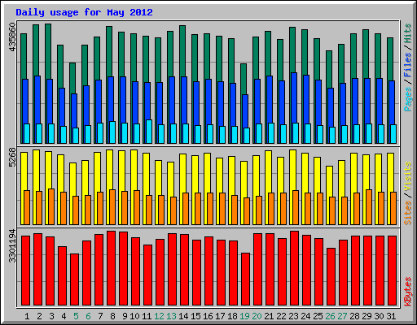
Task: Click day label 5 on the axis
Action: pyautogui.click(x=76, y=316)
